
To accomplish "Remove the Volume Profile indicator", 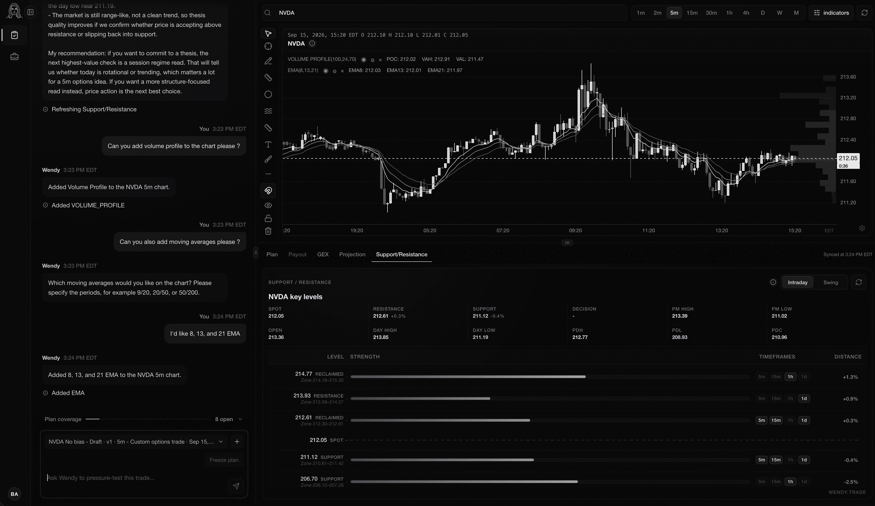I will (x=380, y=60).
